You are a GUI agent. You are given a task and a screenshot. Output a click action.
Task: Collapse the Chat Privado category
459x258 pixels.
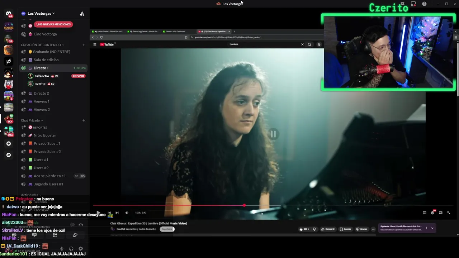click(32, 120)
